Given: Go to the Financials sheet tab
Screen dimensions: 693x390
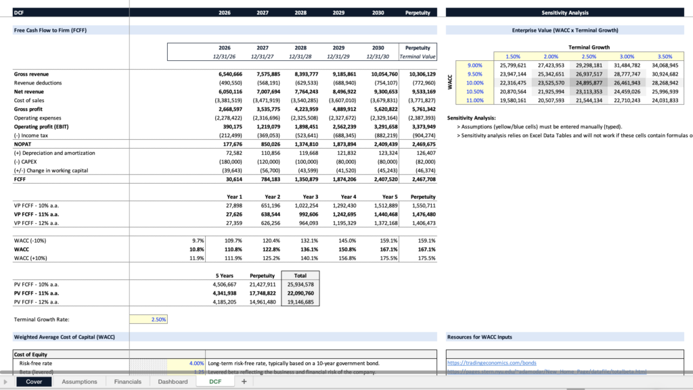Looking at the screenshot, I should [127, 382].
